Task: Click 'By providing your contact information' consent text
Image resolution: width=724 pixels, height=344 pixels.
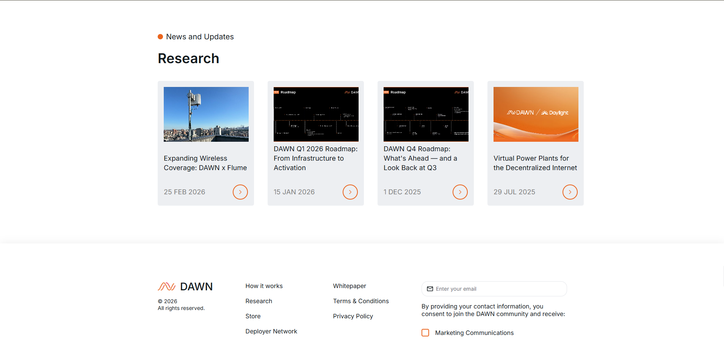Action: 493,310
